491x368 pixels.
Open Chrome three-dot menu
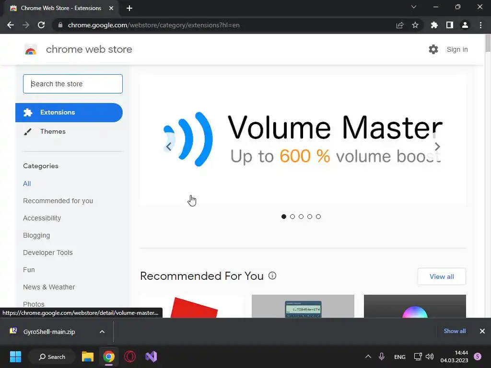(480, 25)
